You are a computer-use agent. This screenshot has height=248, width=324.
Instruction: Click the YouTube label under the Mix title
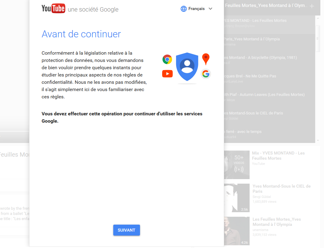[258, 164]
